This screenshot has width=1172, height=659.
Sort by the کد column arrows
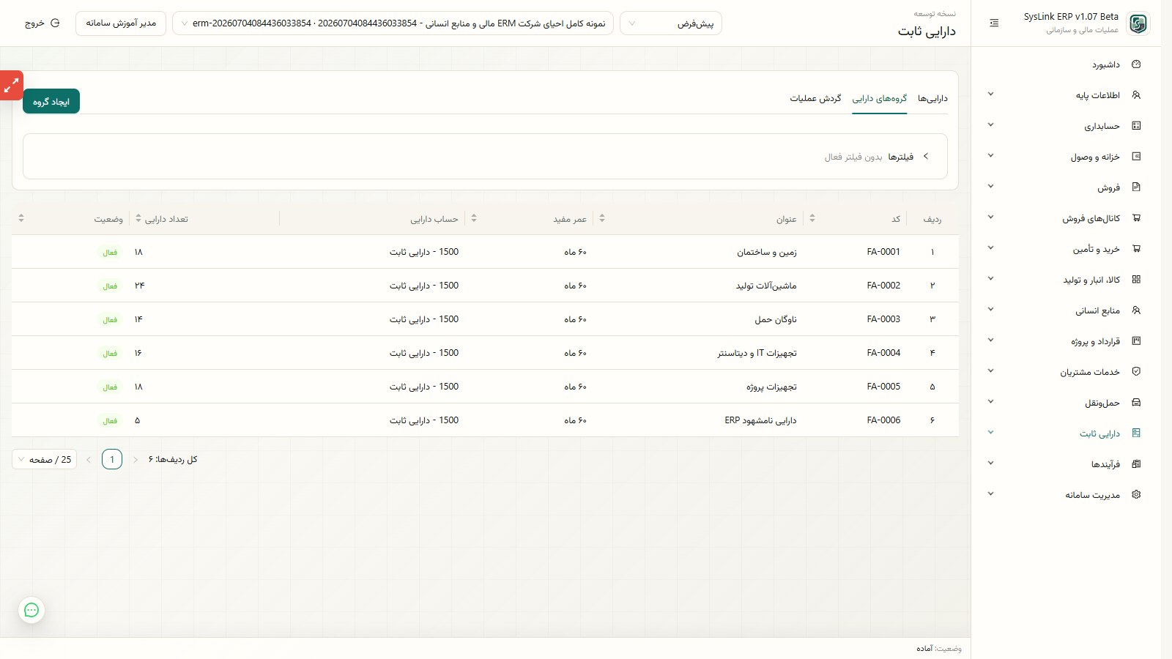812,218
